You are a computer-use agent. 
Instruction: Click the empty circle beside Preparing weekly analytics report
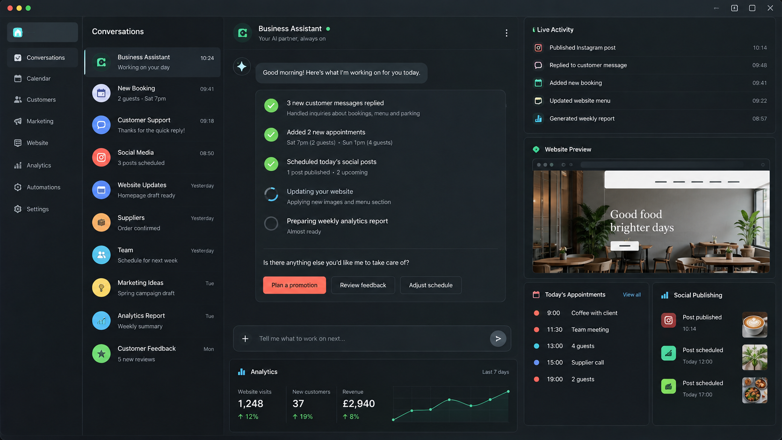click(x=271, y=224)
